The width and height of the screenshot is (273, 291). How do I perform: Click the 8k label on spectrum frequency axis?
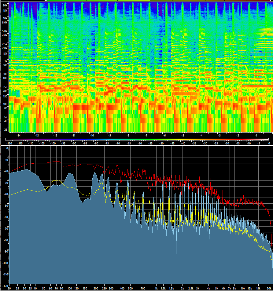point(234,289)
